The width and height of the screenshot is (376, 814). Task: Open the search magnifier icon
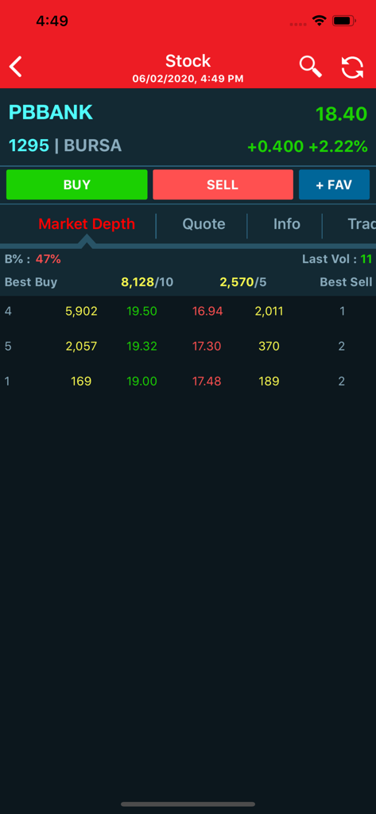pos(310,67)
